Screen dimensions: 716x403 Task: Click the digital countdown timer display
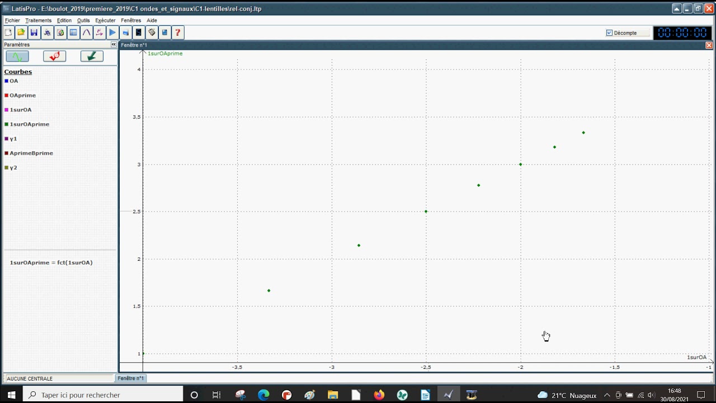coord(682,33)
